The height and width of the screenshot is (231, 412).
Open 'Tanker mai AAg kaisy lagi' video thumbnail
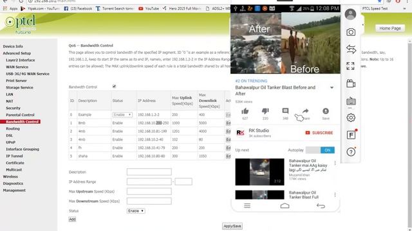[259, 172]
